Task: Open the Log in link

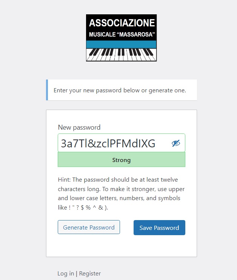Action: tap(66, 274)
